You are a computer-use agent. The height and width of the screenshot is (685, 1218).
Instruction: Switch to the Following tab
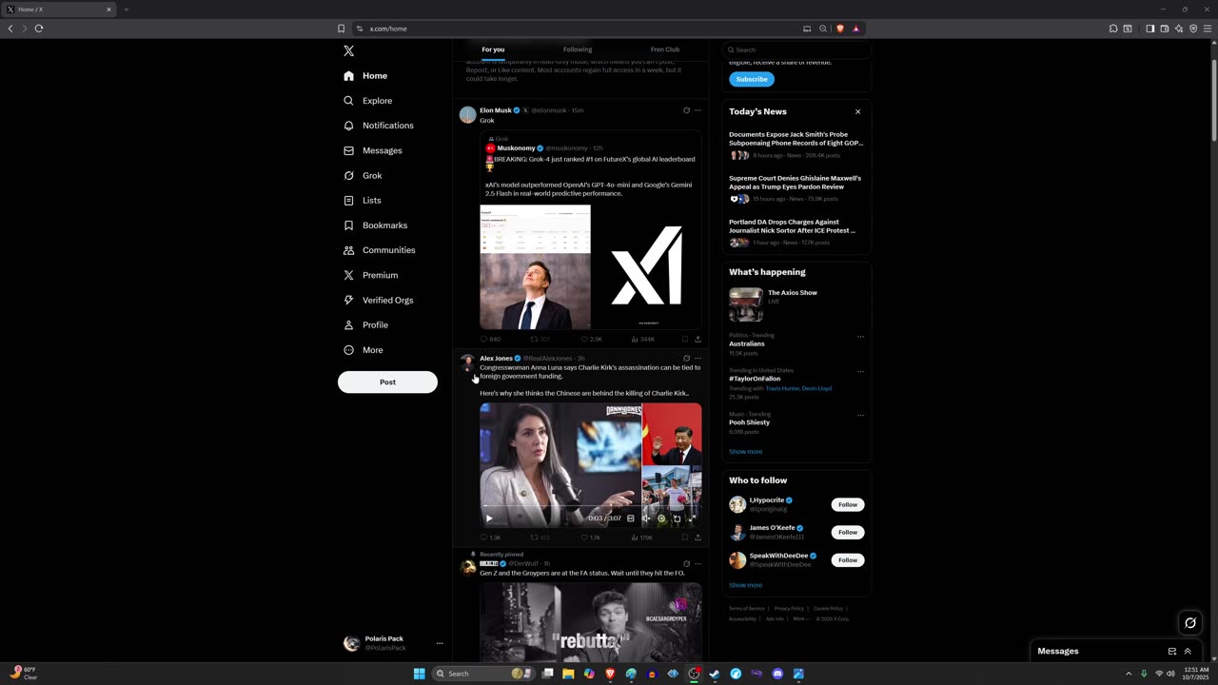578,49
